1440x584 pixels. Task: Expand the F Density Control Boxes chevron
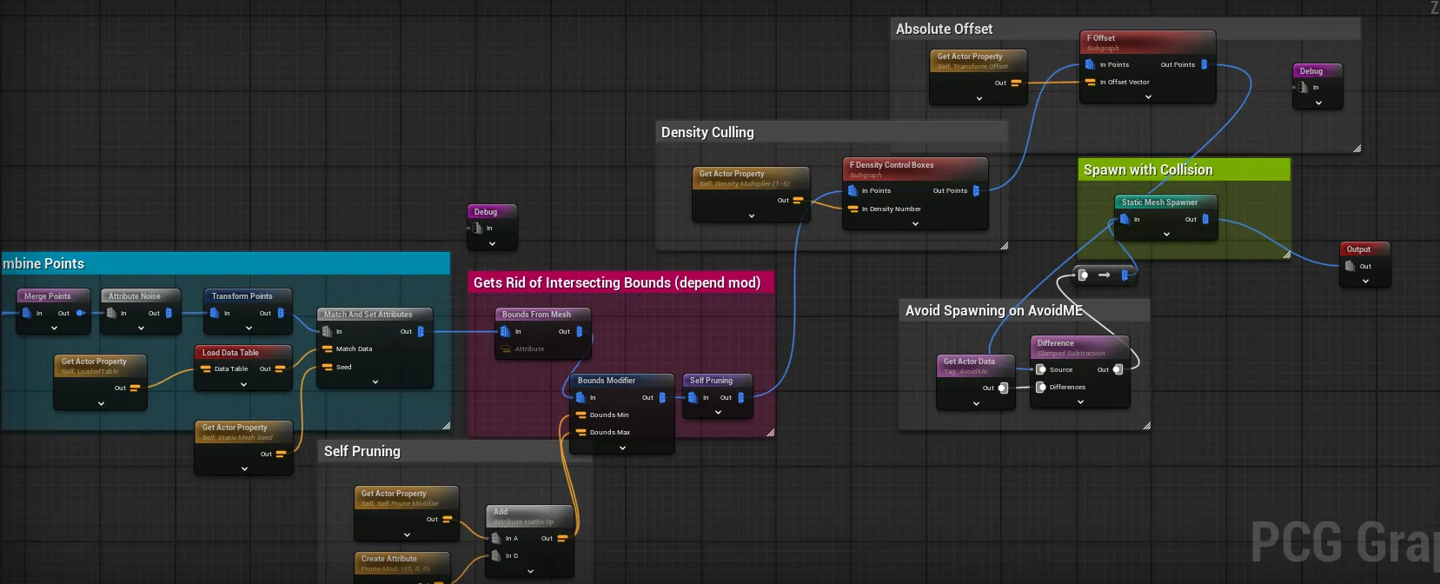(x=915, y=224)
